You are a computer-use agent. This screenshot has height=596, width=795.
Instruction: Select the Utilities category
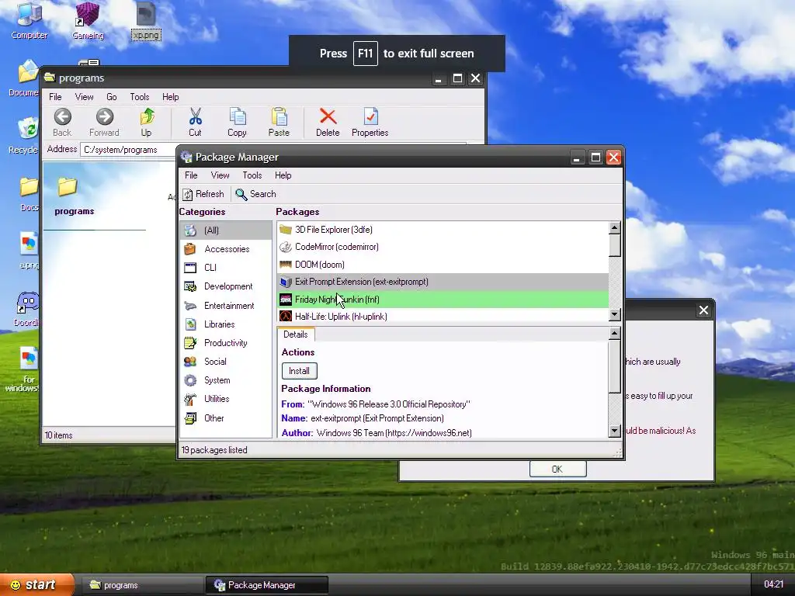(x=226, y=399)
